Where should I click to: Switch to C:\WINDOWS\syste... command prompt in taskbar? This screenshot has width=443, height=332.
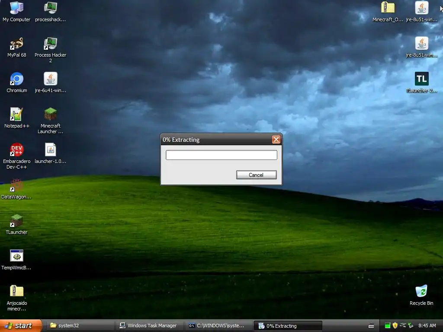point(219,326)
